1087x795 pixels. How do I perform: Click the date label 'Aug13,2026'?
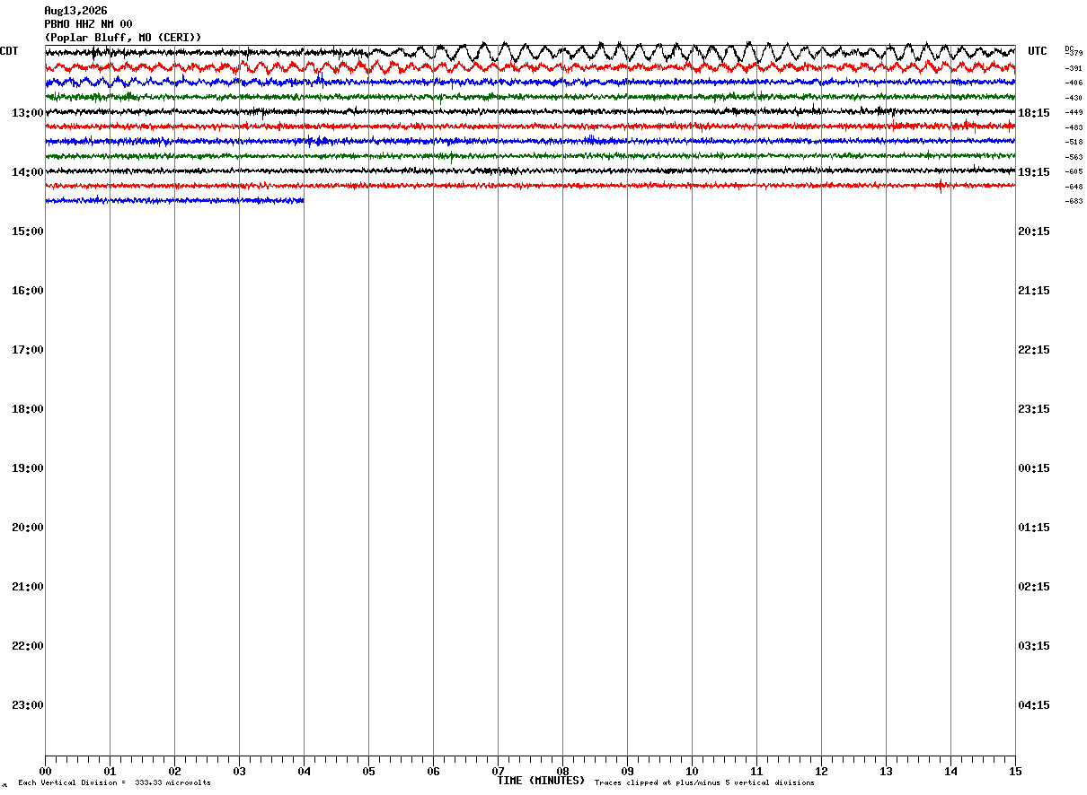(75, 11)
